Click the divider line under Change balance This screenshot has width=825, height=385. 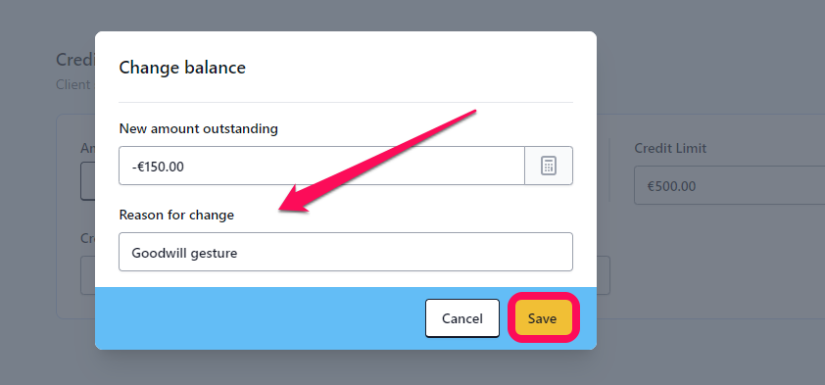[x=346, y=102]
